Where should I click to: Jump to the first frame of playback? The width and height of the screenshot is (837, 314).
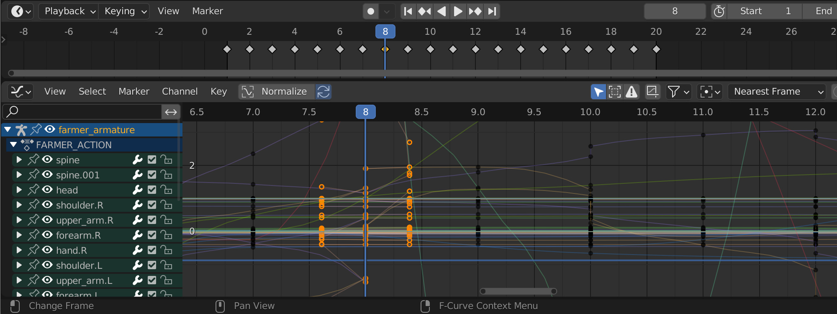coord(408,11)
